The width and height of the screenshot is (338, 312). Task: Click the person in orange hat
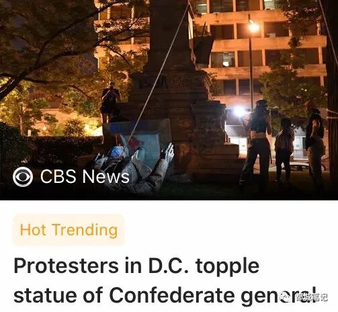314,143
